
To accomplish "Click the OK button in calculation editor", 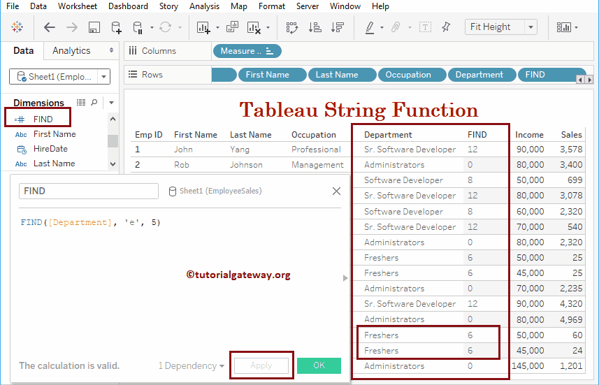I will (319, 365).
